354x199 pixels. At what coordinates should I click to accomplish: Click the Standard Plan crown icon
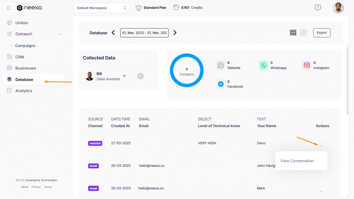point(138,8)
